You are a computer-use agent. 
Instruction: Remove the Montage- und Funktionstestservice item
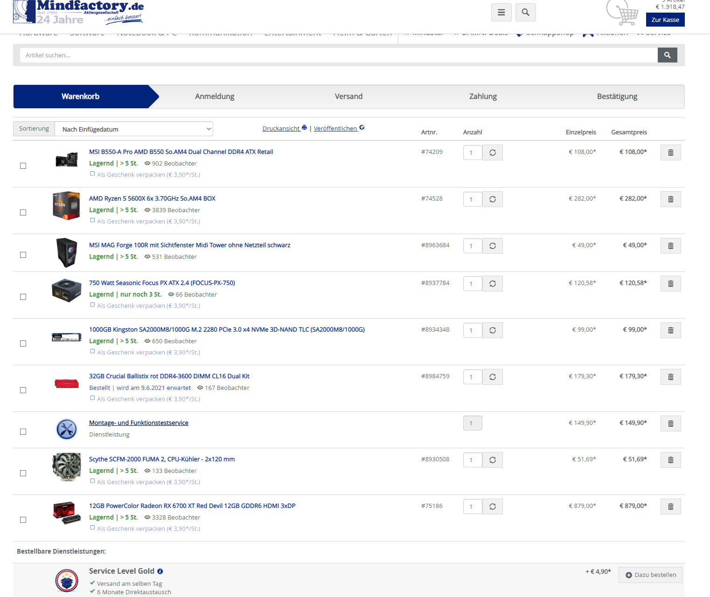671,423
